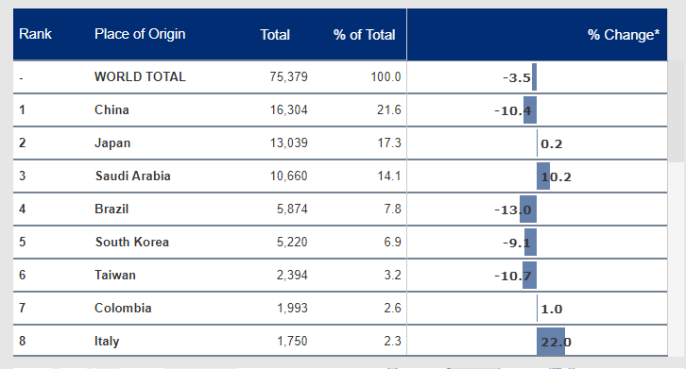This screenshot has height=369, width=686.
Task: Click the 22.0 change bar for Italy
Action: [551, 342]
